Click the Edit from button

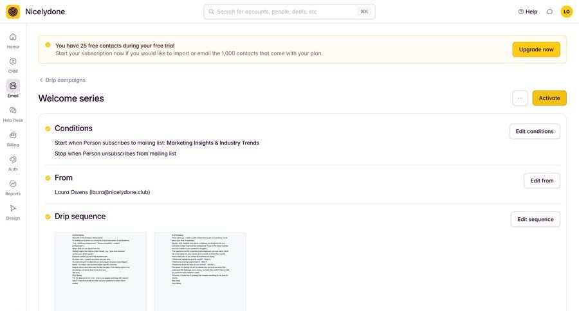click(x=542, y=181)
